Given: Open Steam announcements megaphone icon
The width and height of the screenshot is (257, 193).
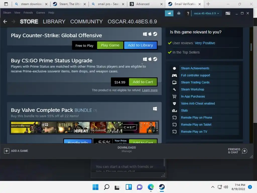Looking at the screenshot, I should pos(169,13).
